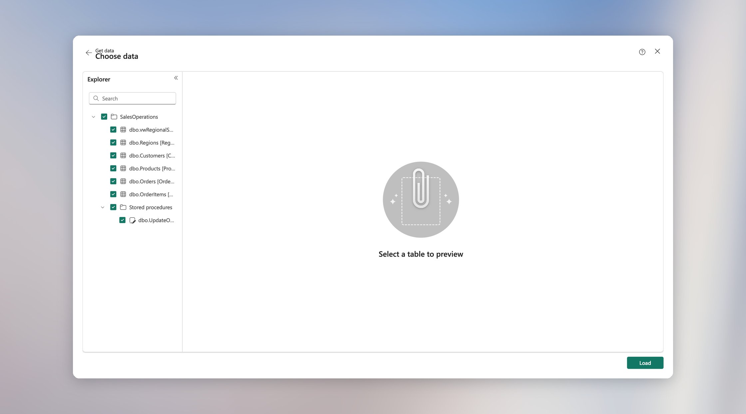Image resolution: width=746 pixels, height=414 pixels.
Task: Preview the dbo.Customers table
Action: tap(152, 156)
